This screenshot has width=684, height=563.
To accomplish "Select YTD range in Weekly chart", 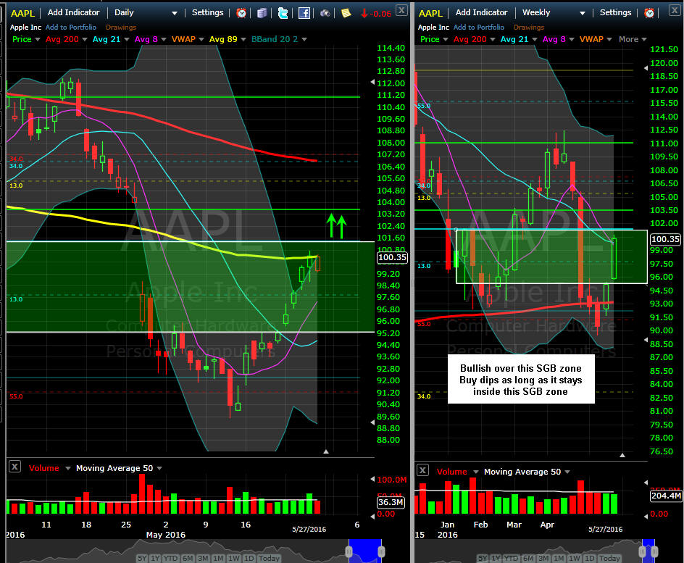I will pos(511,558).
